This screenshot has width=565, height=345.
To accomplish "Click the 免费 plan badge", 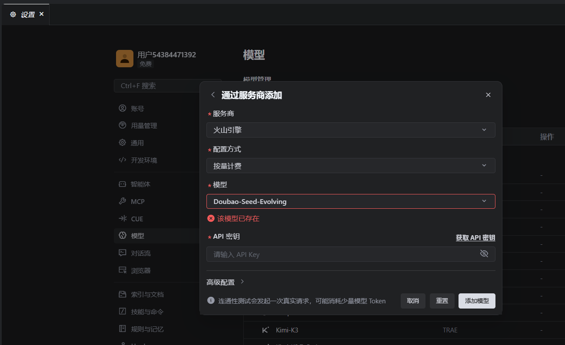I will click(146, 64).
